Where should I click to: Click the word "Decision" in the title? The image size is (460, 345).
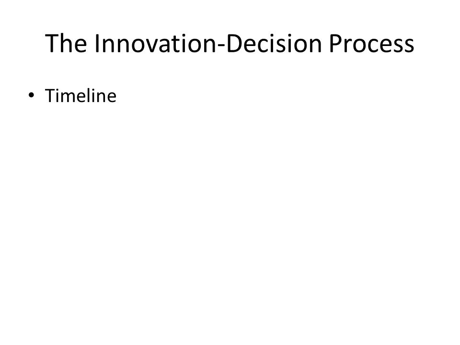coord(274,43)
